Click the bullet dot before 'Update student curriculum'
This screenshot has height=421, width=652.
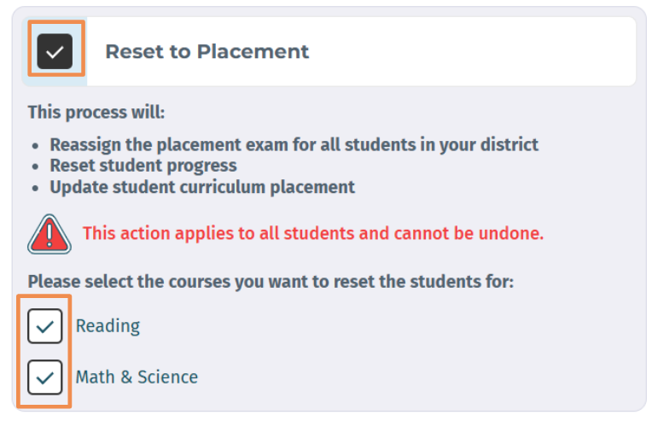coord(35,189)
